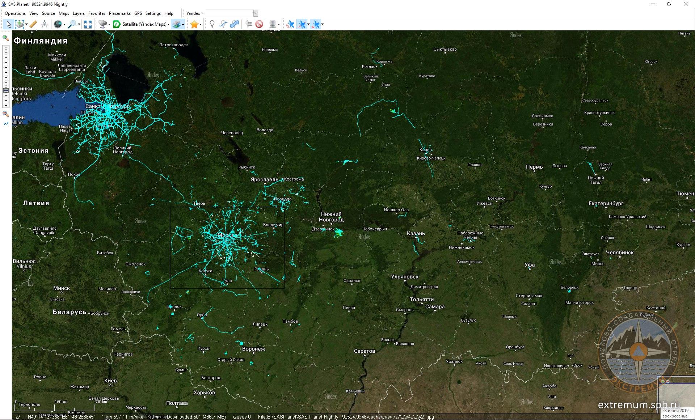695x420 pixels.
Task: Click the vertical zoom level slider
Action: tap(6, 76)
